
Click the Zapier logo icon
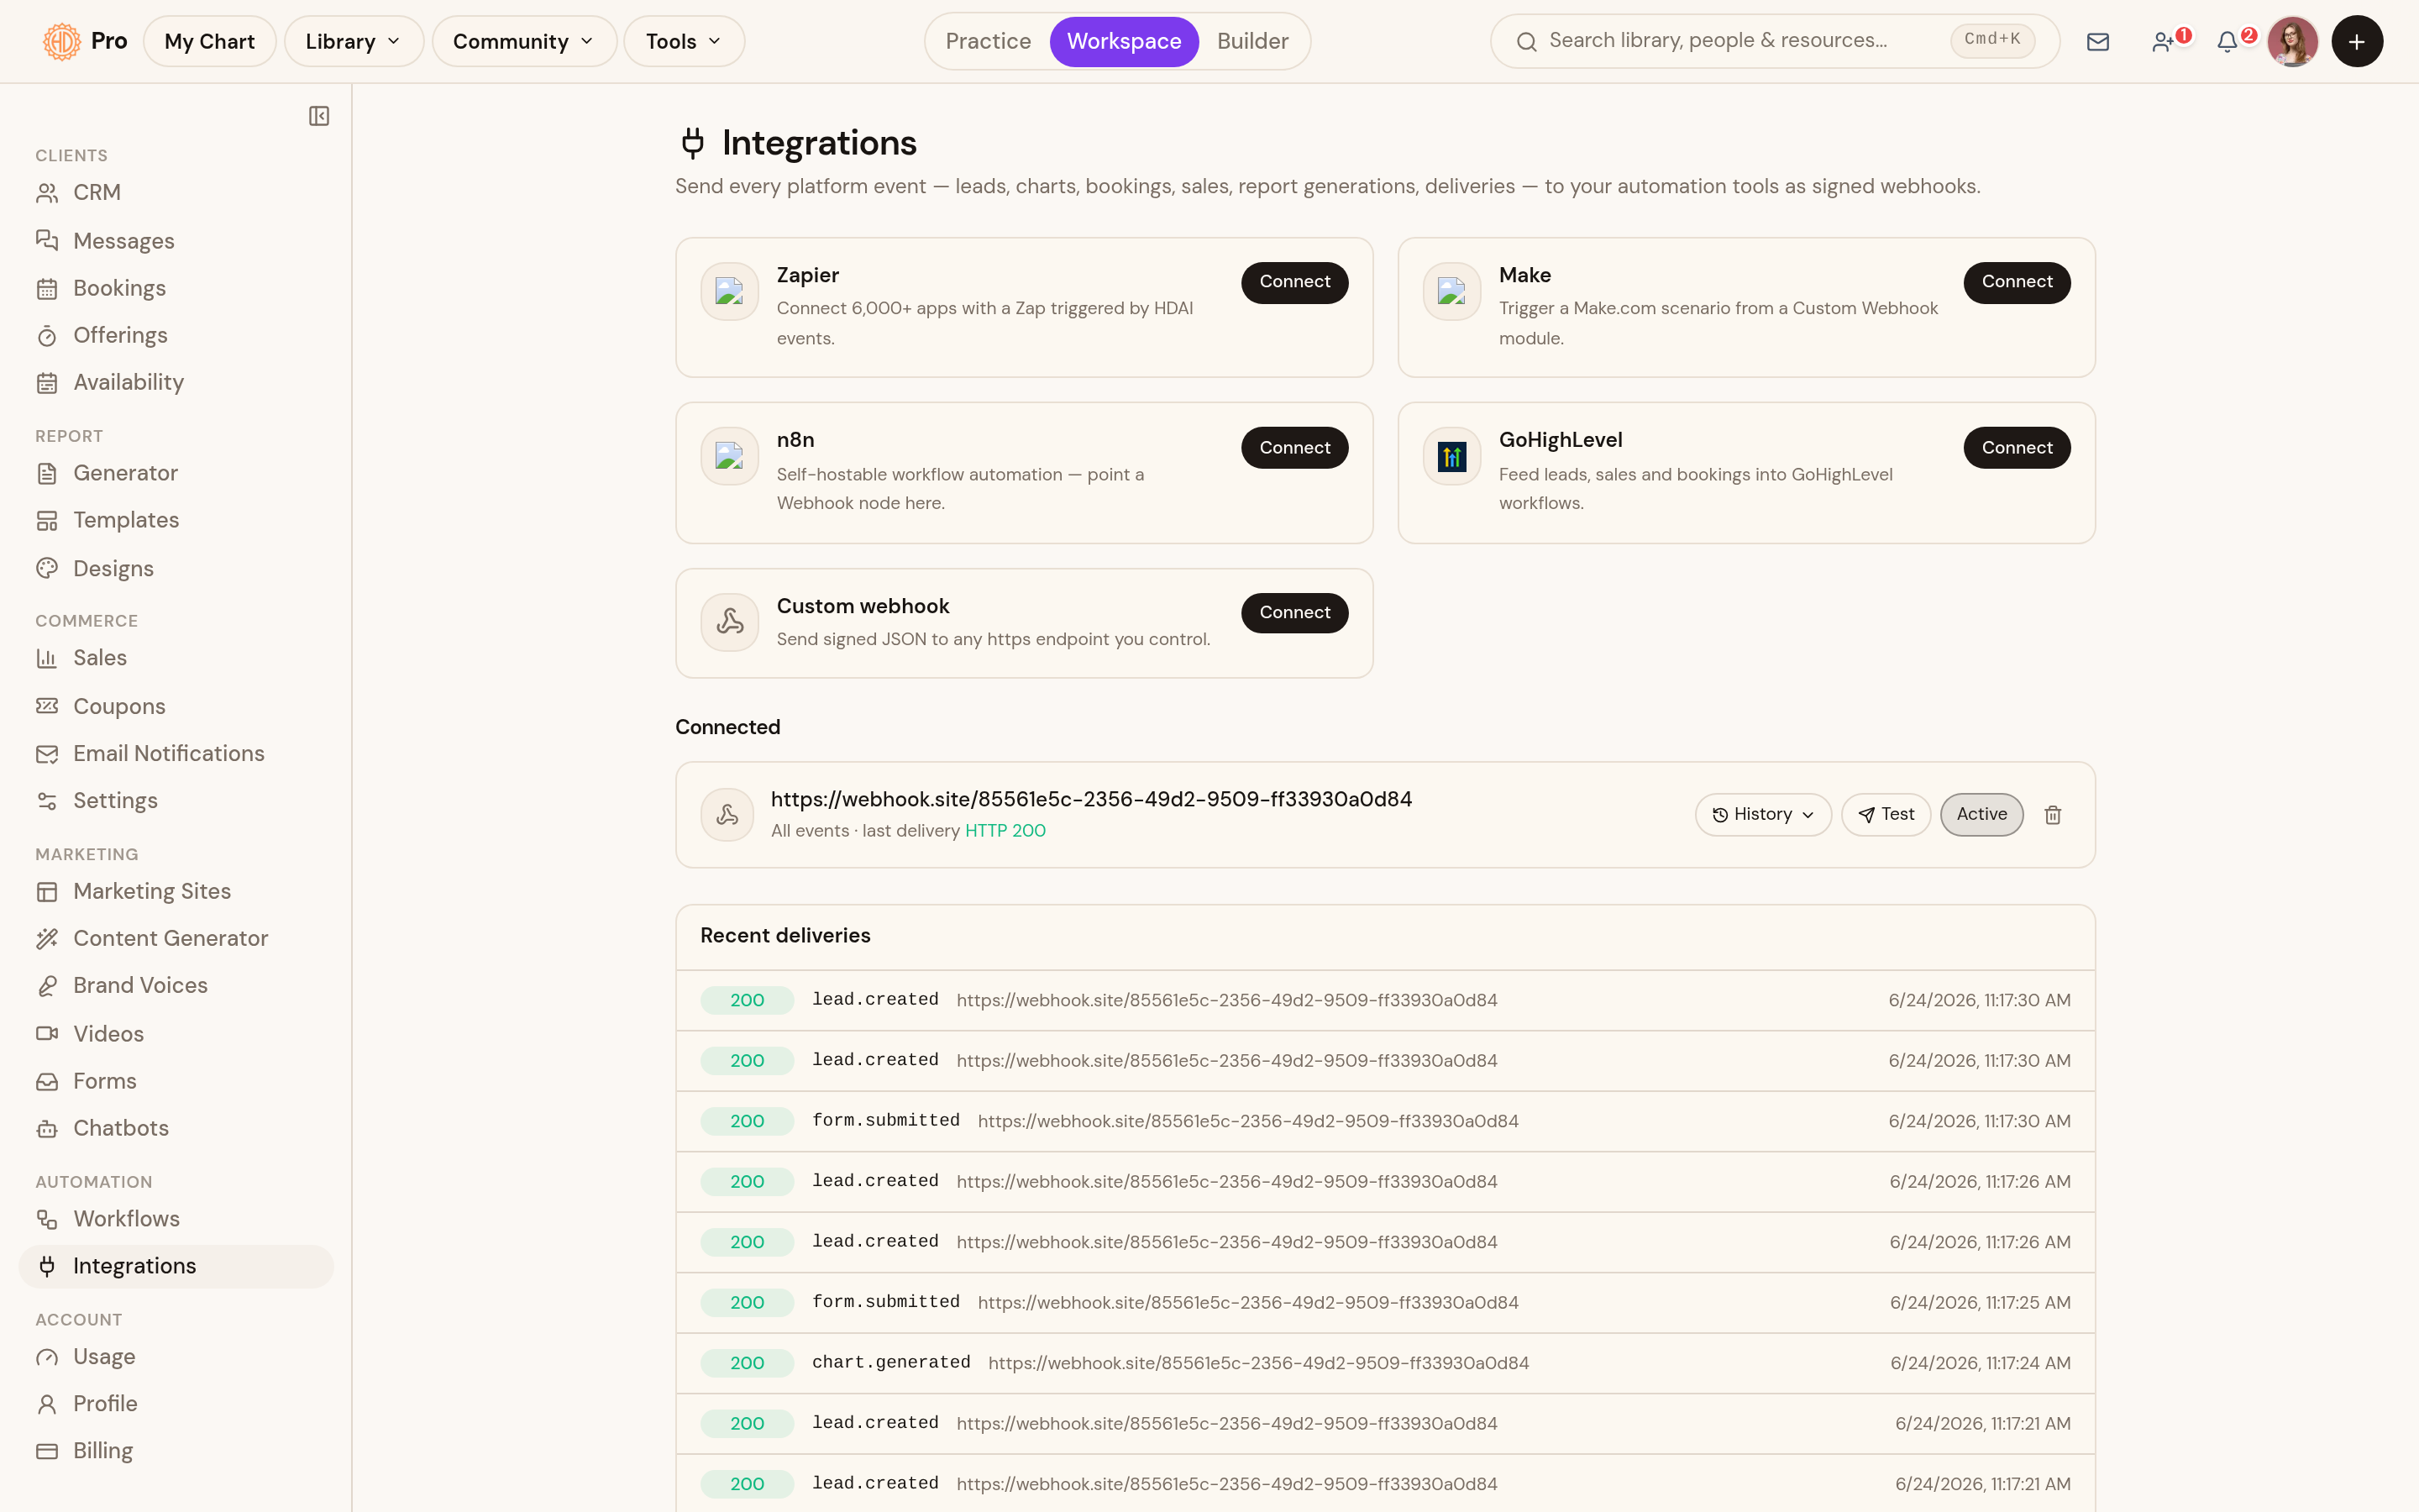(730, 291)
